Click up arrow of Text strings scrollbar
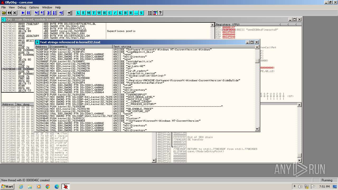The height and width of the screenshot is (190, 338). [x=257, y=47]
